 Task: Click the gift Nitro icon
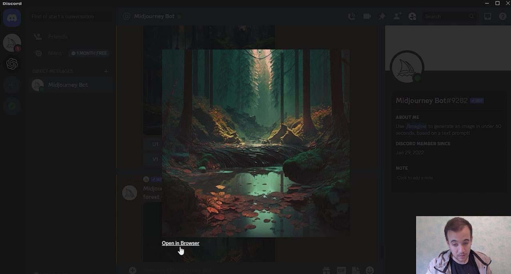point(326,270)
